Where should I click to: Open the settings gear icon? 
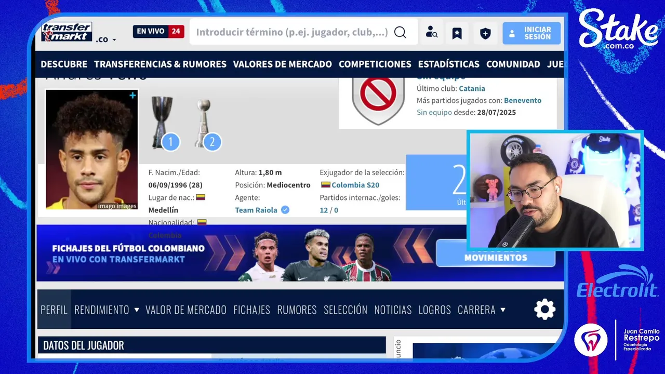544,310
